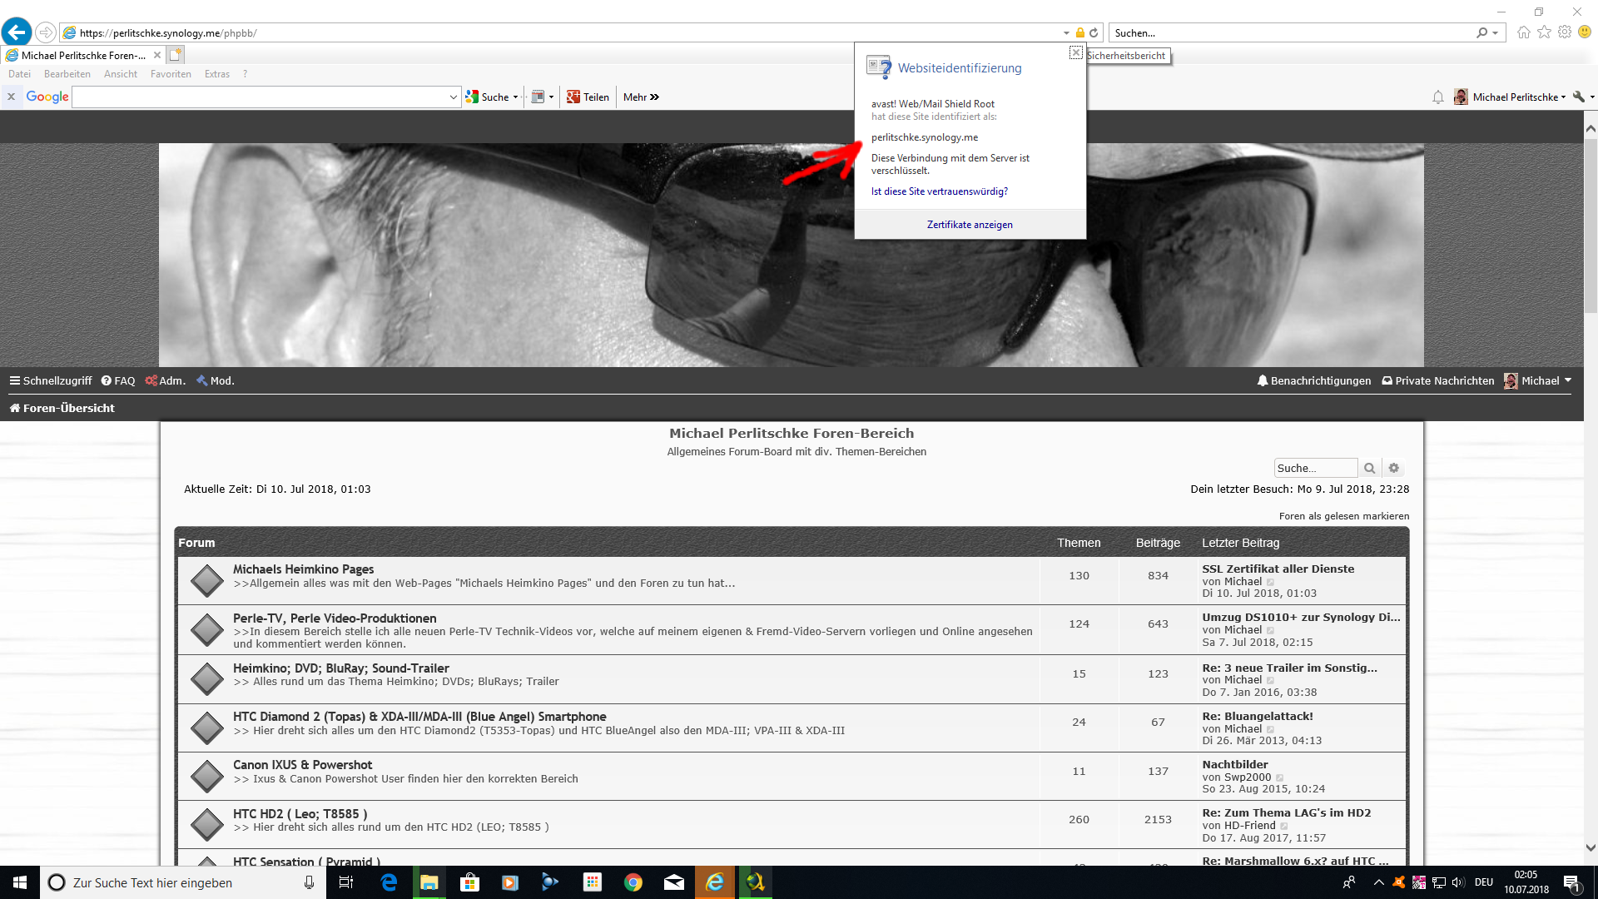Click the page refresh icon
1598x899 pixels.
pos(1094,33)
